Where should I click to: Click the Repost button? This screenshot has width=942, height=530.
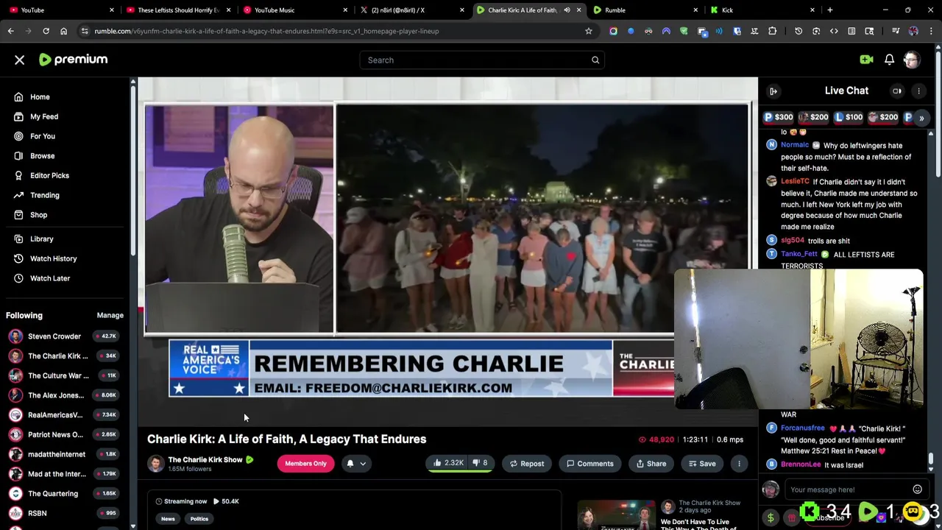pyautogui.click(x=525, y=464)
